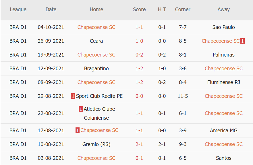Click the Ceara home team name
The height and width of the screenshot is (165, 253).
tap(96, 41)
